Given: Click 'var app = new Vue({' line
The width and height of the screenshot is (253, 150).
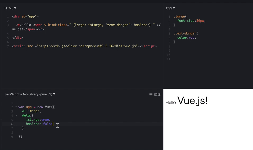Looking at the screenshot, I should (x=36, y=107).
